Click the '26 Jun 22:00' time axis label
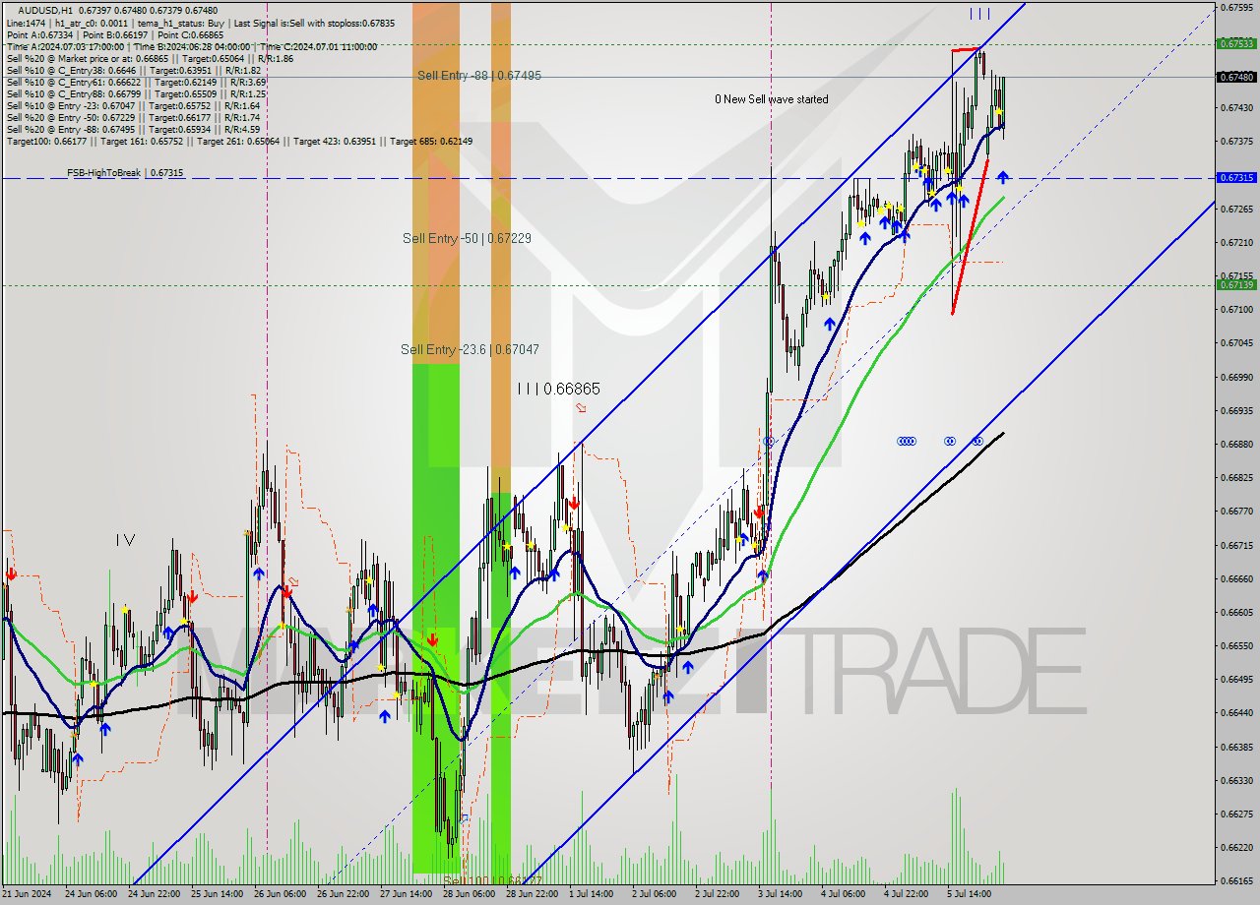This screenshot has width=1260, height=905. (344, 894)
